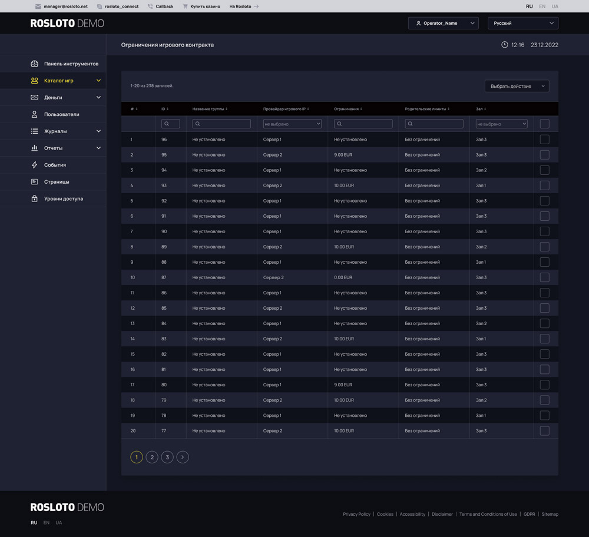Image resolution: width=589 pixels, height=537 pixels.
Task: Click the Название группы search field
Action: coord(221,124)
